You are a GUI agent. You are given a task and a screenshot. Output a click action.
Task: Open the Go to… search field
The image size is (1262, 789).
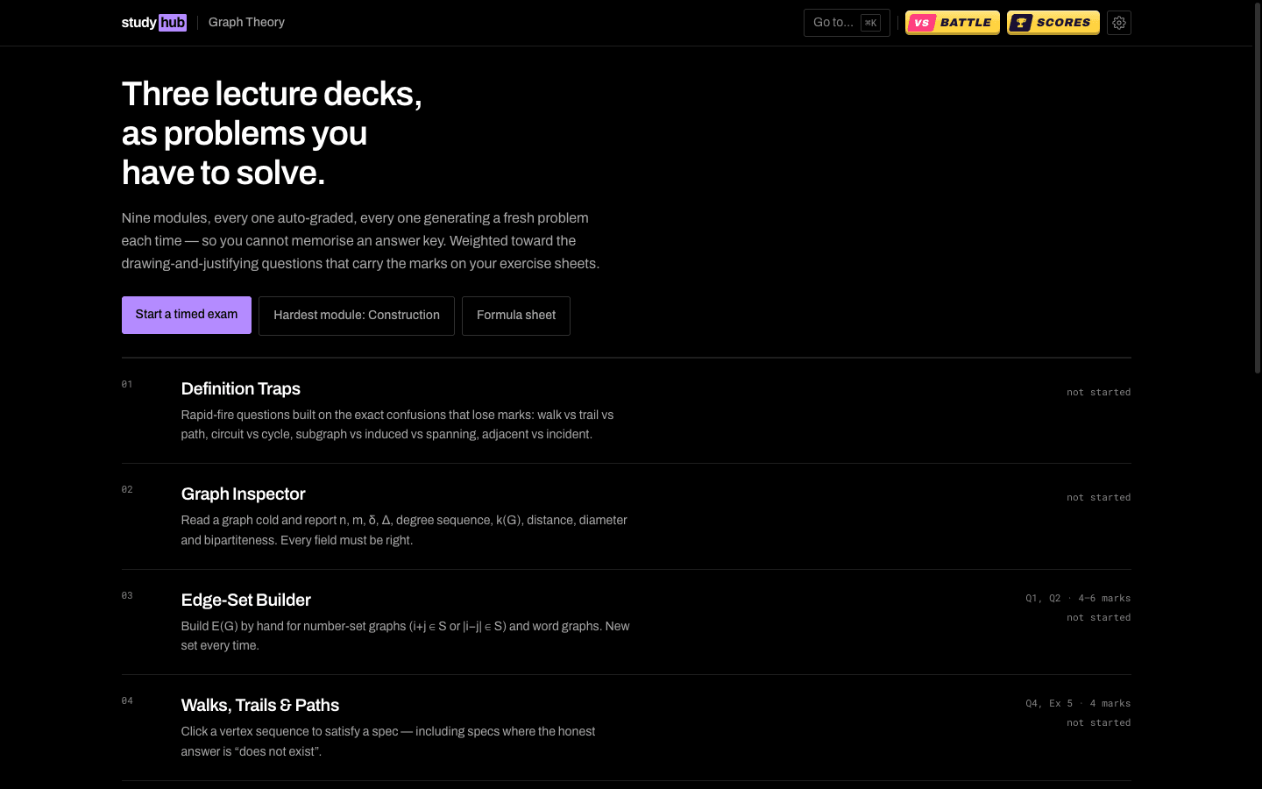click(x=847, y=23)
